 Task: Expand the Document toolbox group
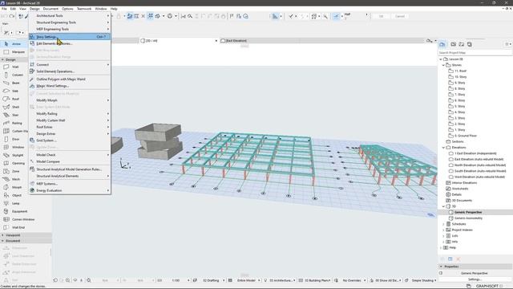click(x=2, y=241)
